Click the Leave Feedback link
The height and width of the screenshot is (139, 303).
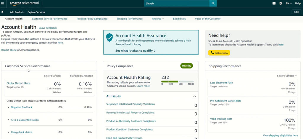(x=48, y=28)
